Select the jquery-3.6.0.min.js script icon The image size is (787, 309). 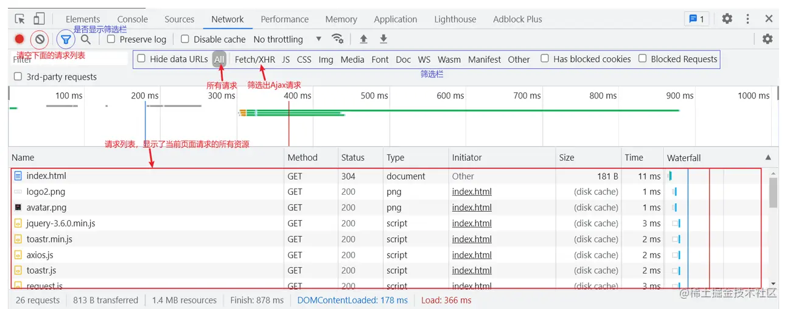tap(18, 223)
